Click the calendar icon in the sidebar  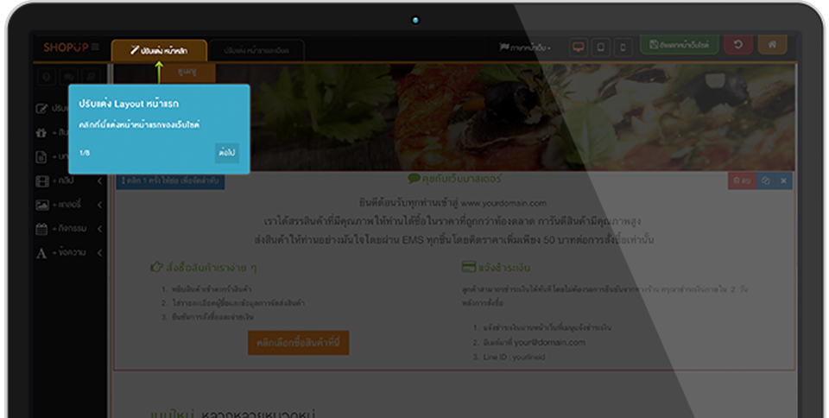[41, 229]
